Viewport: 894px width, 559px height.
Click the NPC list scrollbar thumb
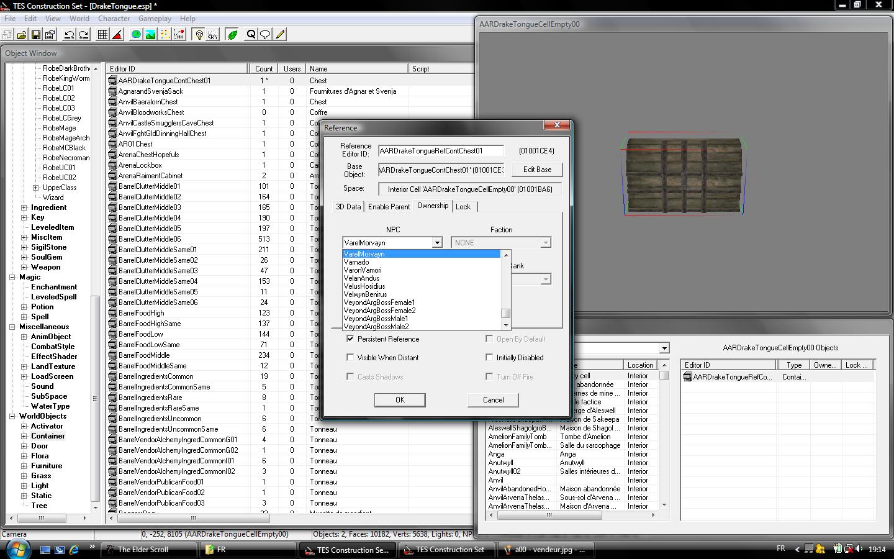tap(506, 313)
